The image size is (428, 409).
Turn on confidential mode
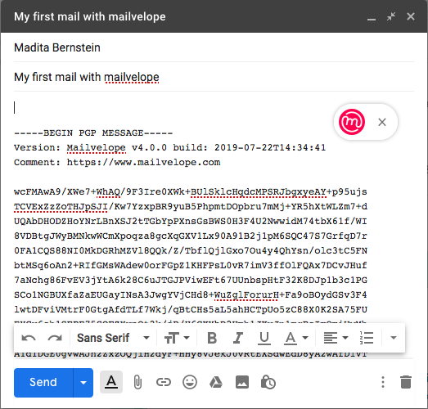(x=268, y=382)
